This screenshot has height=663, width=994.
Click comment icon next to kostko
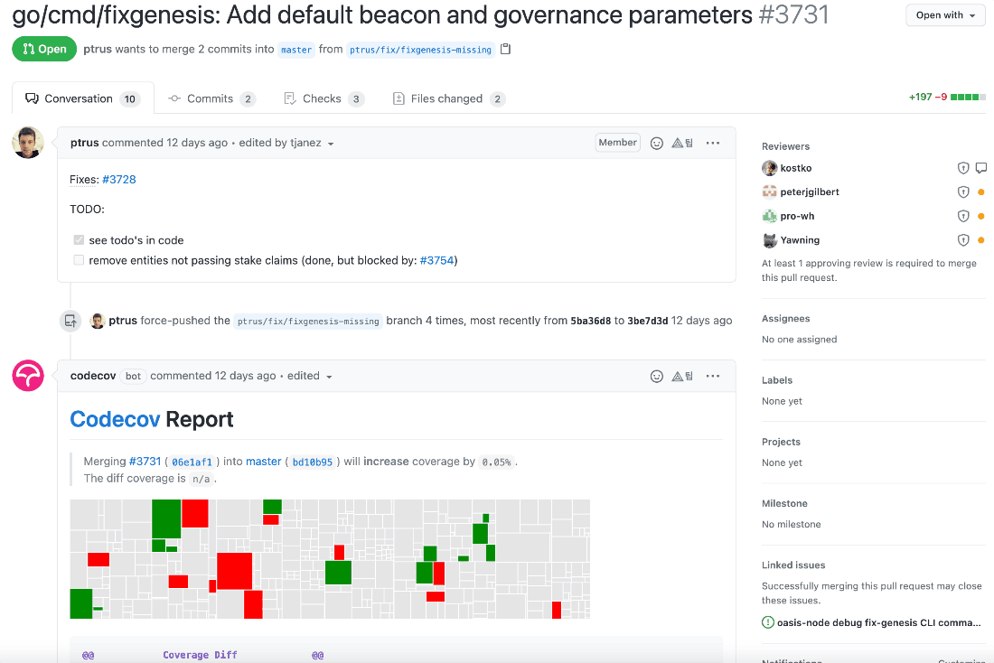point(980,168)
